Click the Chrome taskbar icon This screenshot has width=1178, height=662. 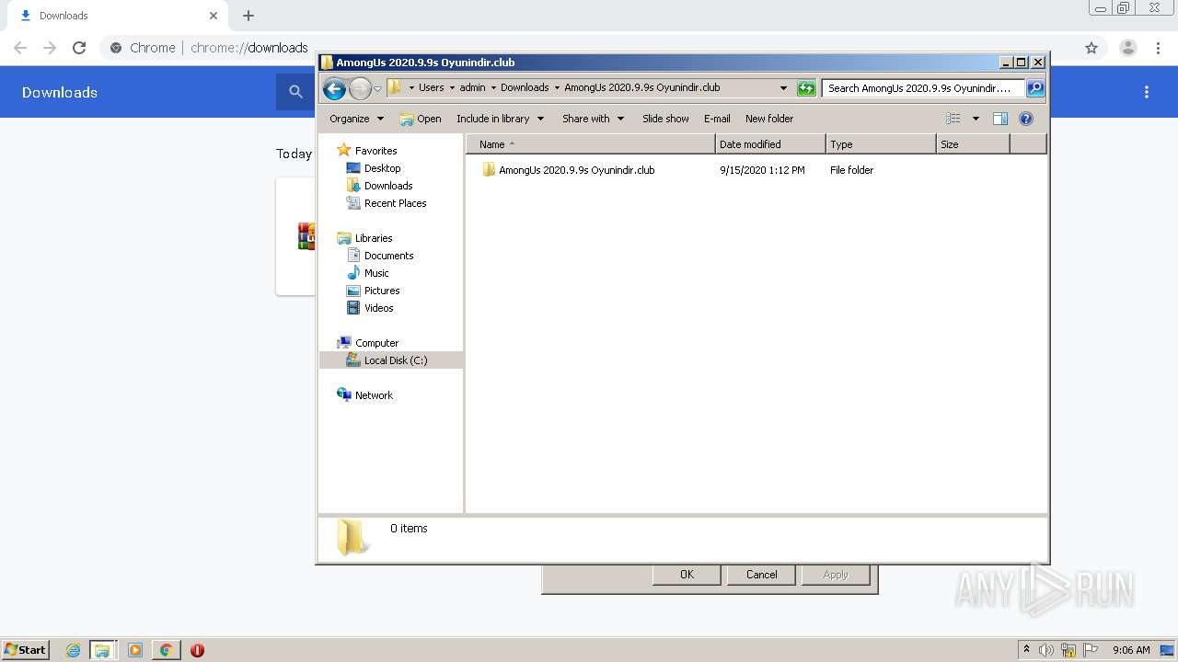[x=166, y=650]
